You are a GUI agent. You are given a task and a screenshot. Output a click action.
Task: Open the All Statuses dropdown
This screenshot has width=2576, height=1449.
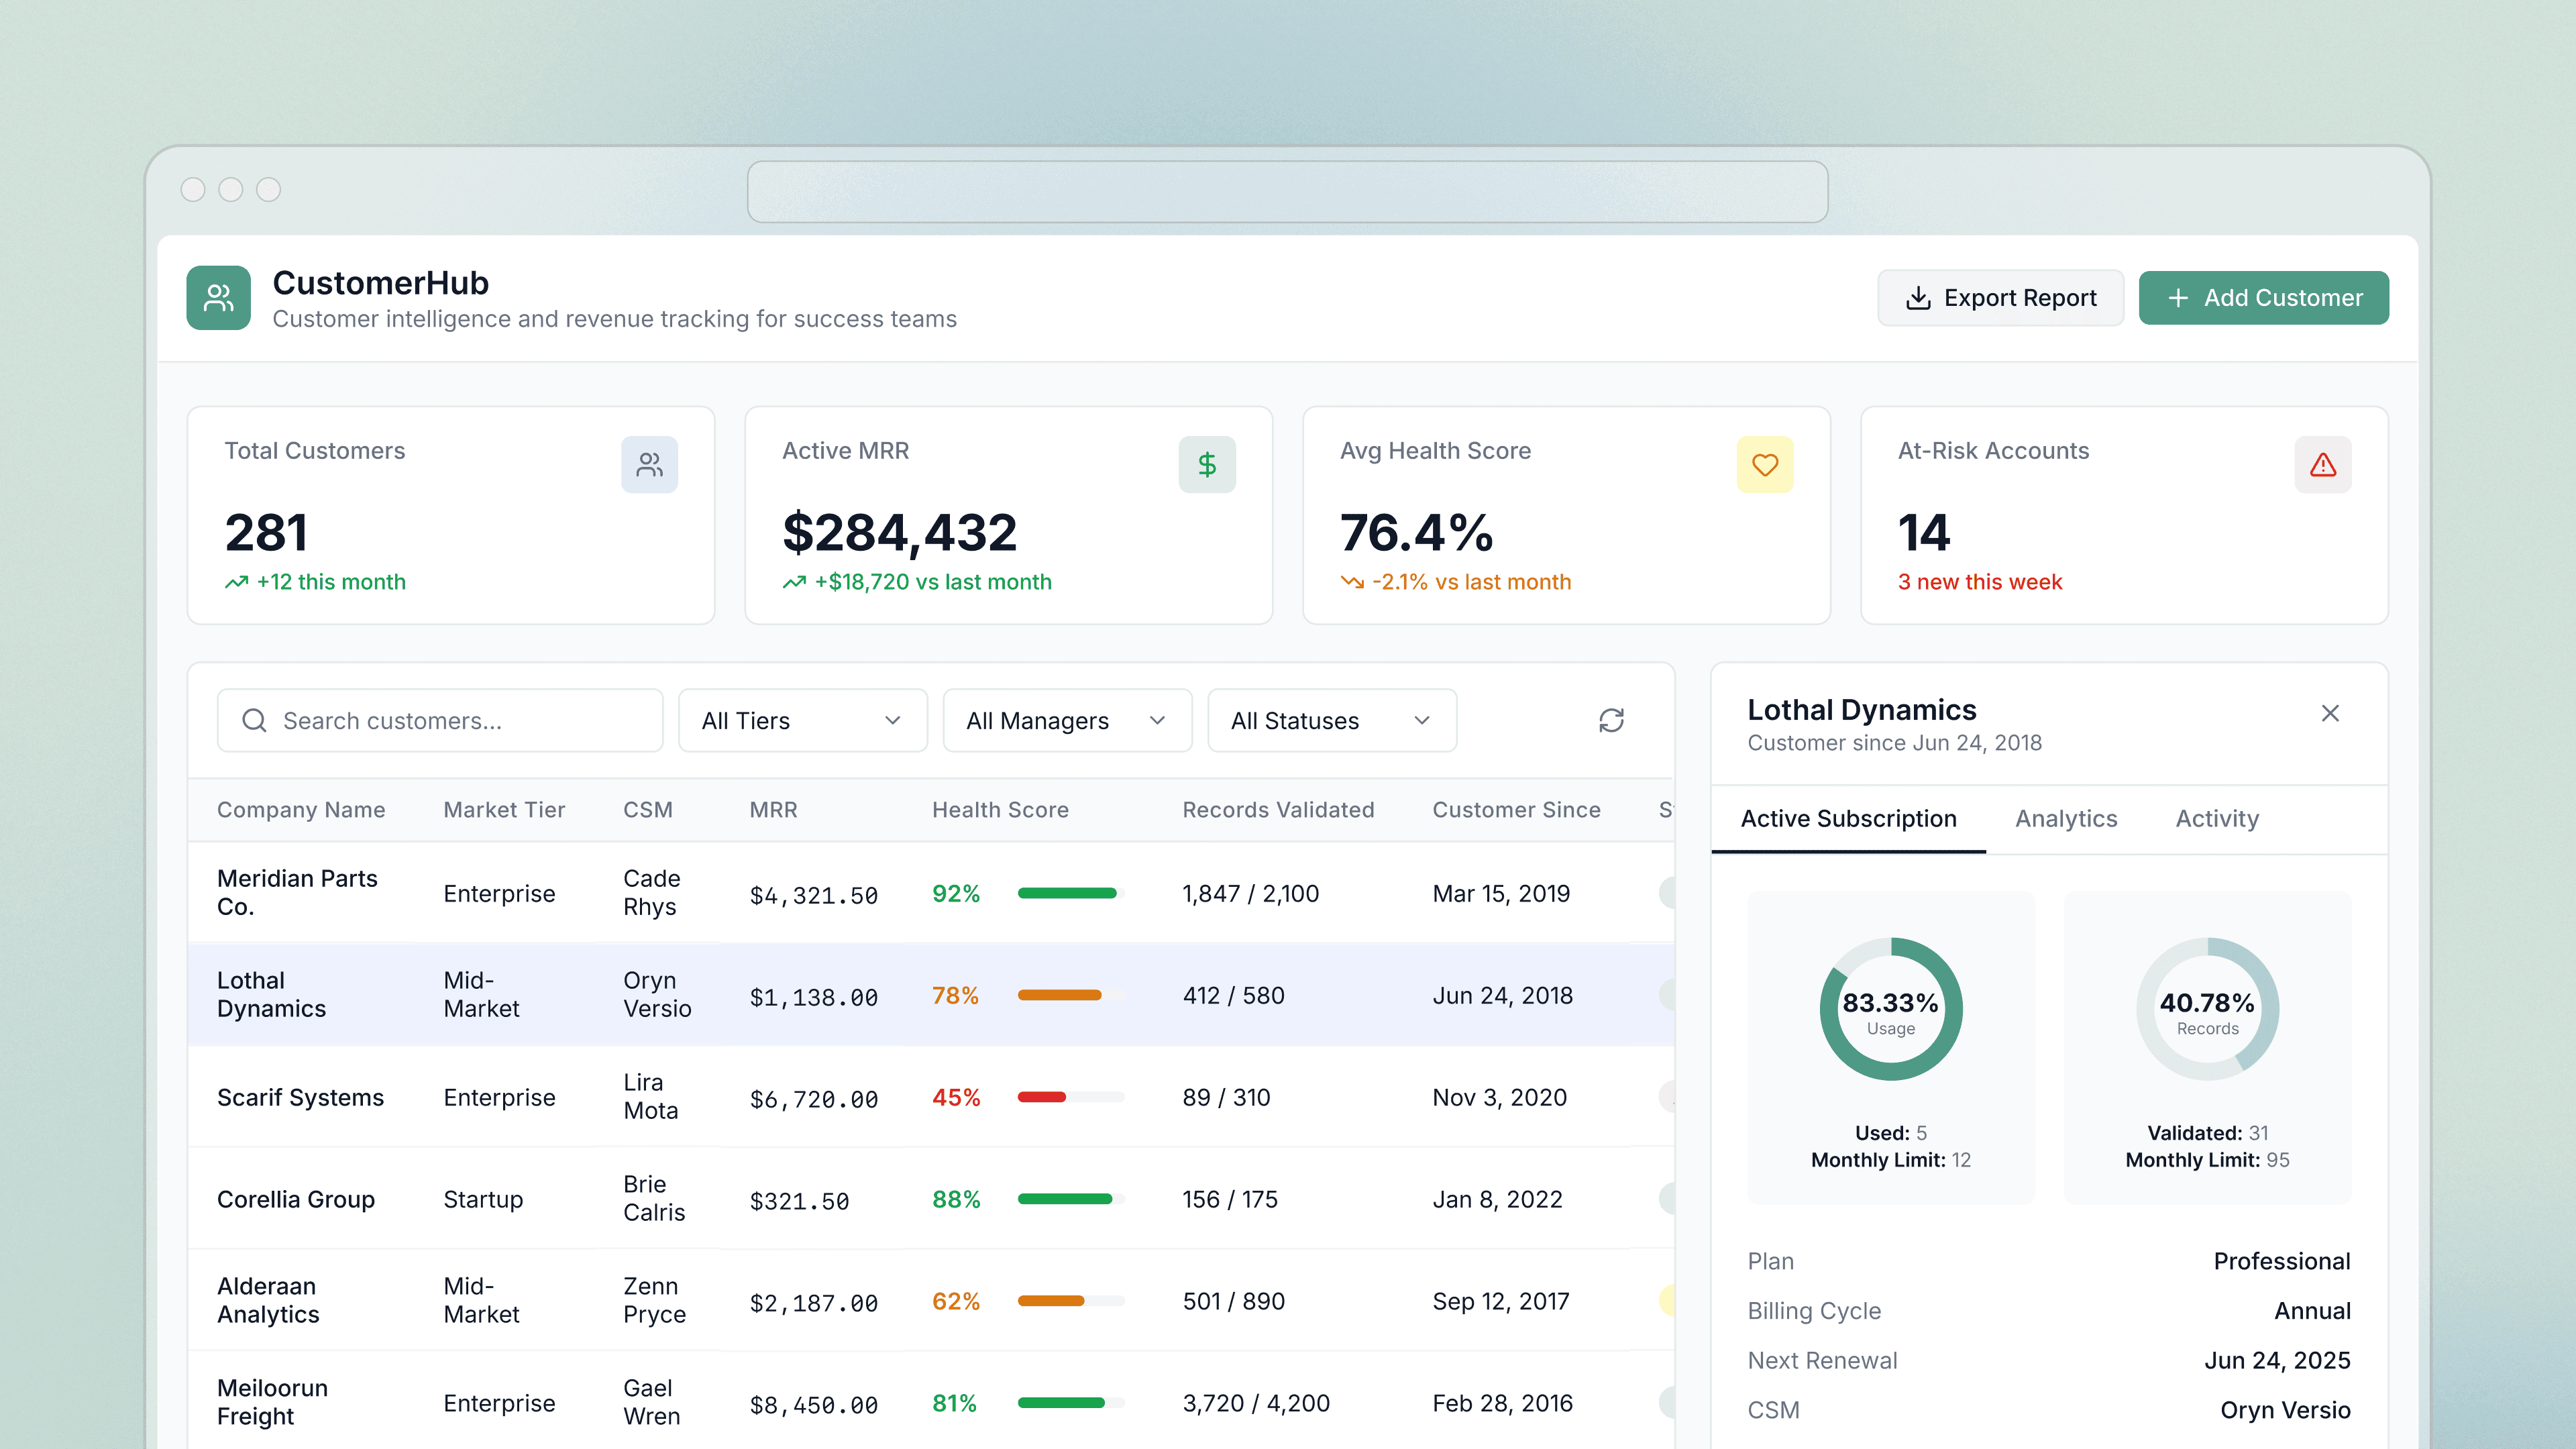[1332, 720]
